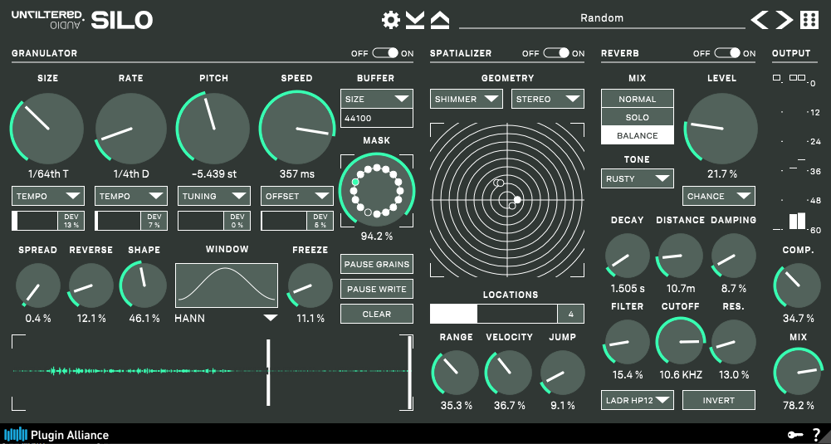This screenshot has width=831, height=444.
Task: Click the granulator SIZE knob
Action: tap(47, 128)
